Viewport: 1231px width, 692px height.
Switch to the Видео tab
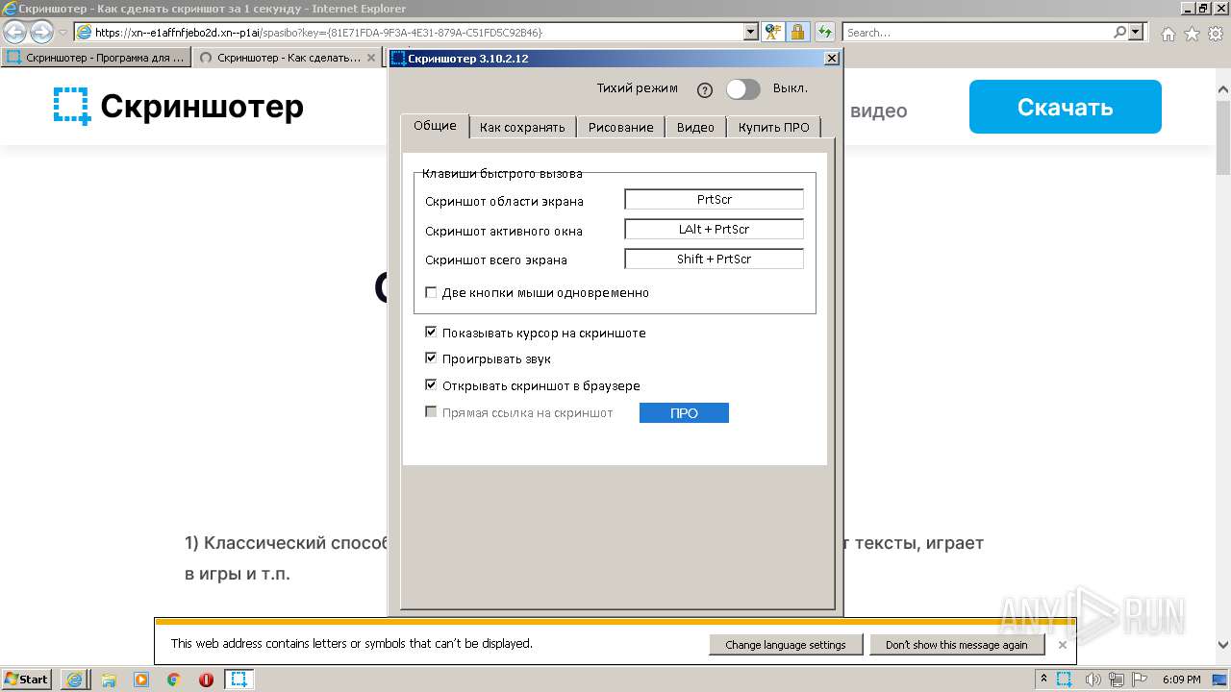point(695,127)
